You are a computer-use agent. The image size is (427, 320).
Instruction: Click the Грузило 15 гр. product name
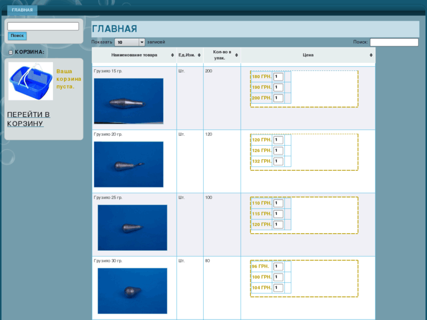coord(108,71)
